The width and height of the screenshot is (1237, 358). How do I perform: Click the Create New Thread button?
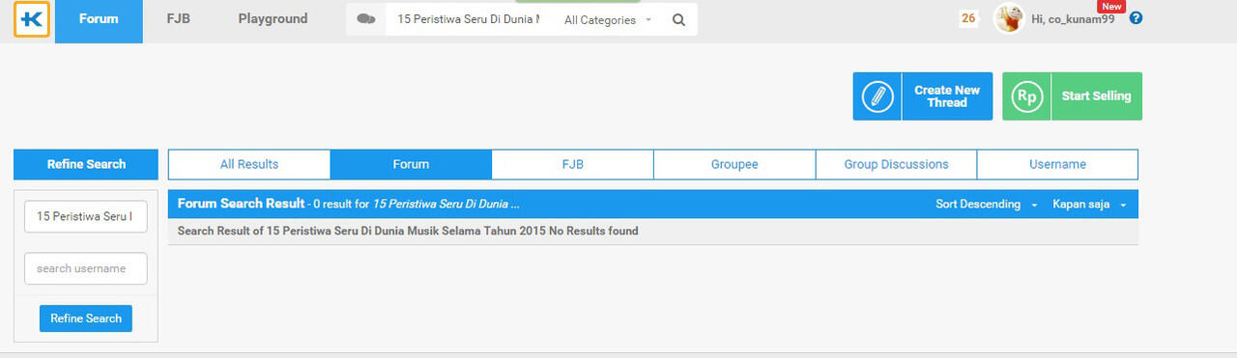point(922,96)
